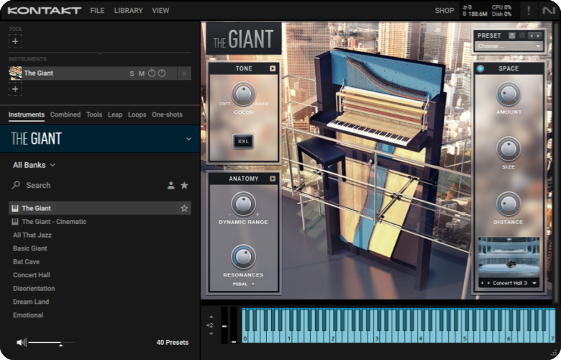561x360 pixels.
Task: Toggle the Pedal resonance indicator
Action: (x=252, y=284)
